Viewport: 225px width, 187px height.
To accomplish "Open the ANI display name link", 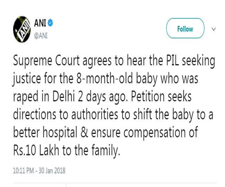I will coord(40,24).
